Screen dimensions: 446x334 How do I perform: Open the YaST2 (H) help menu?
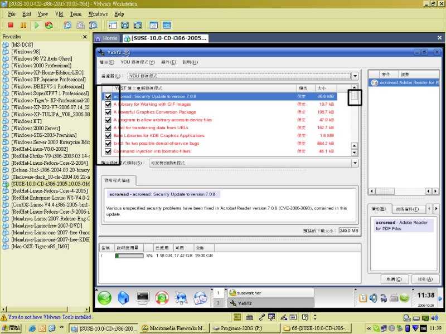190,62
